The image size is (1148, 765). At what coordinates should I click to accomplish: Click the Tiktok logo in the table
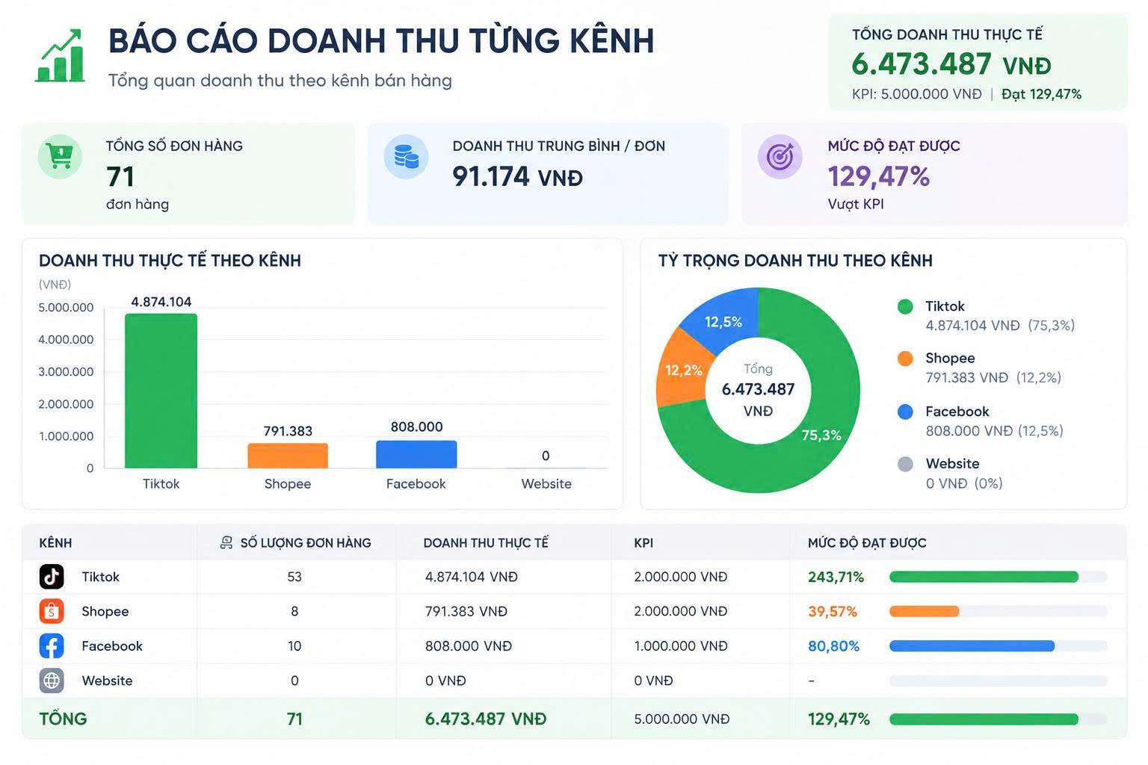(52, 577)
